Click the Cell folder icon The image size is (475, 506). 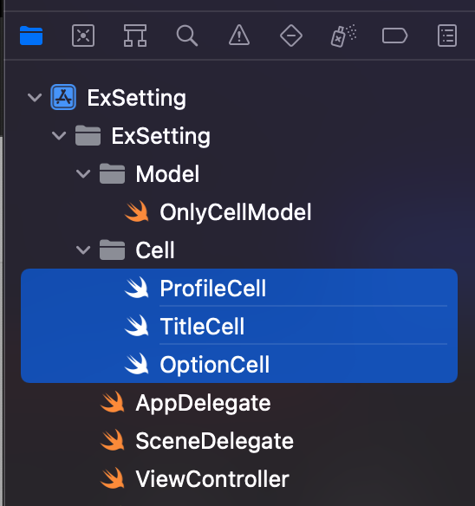[x=112, y=250]
